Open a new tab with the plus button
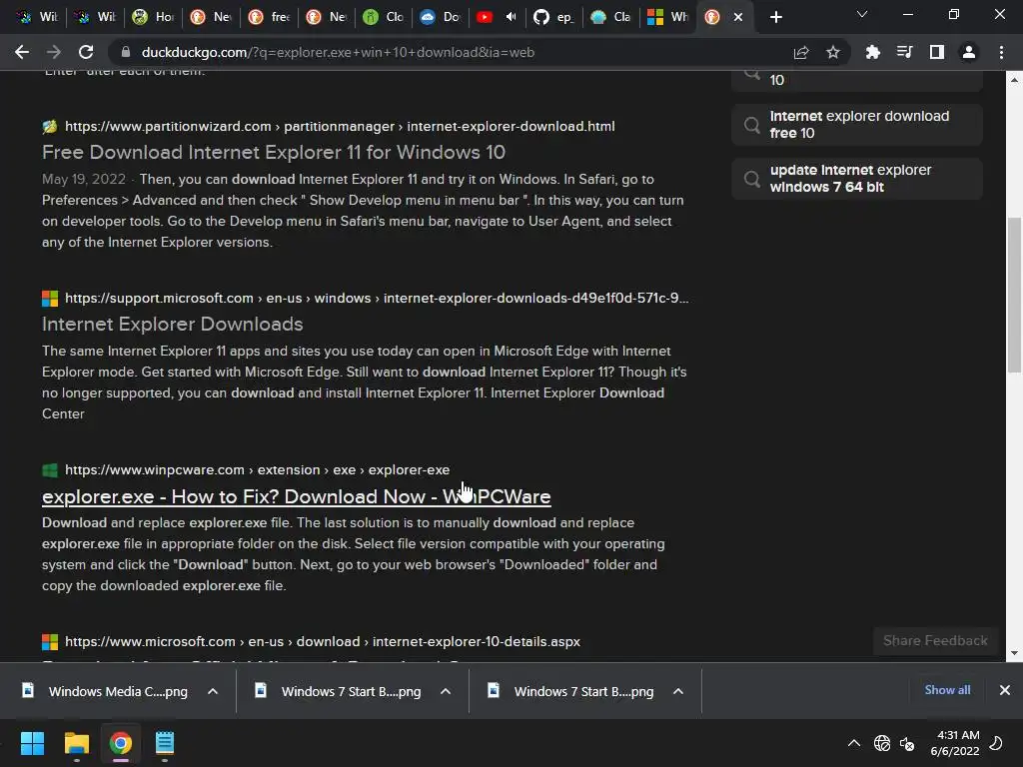This screenshot has width=1023, height=767. pos(775,17)
